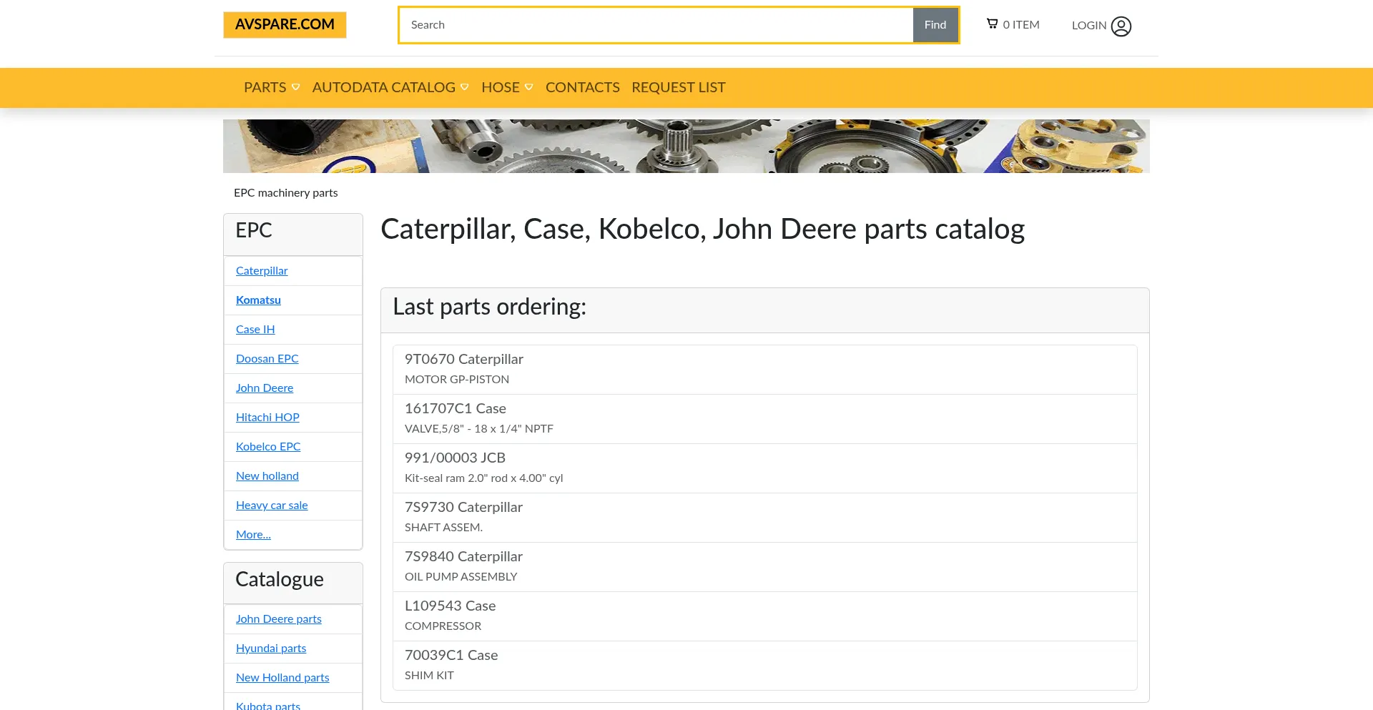The width and height of the screenshot is (1373, 710).
Task: Expand the AUTODATA CATALOG dropdown
Action: (390, 87)
